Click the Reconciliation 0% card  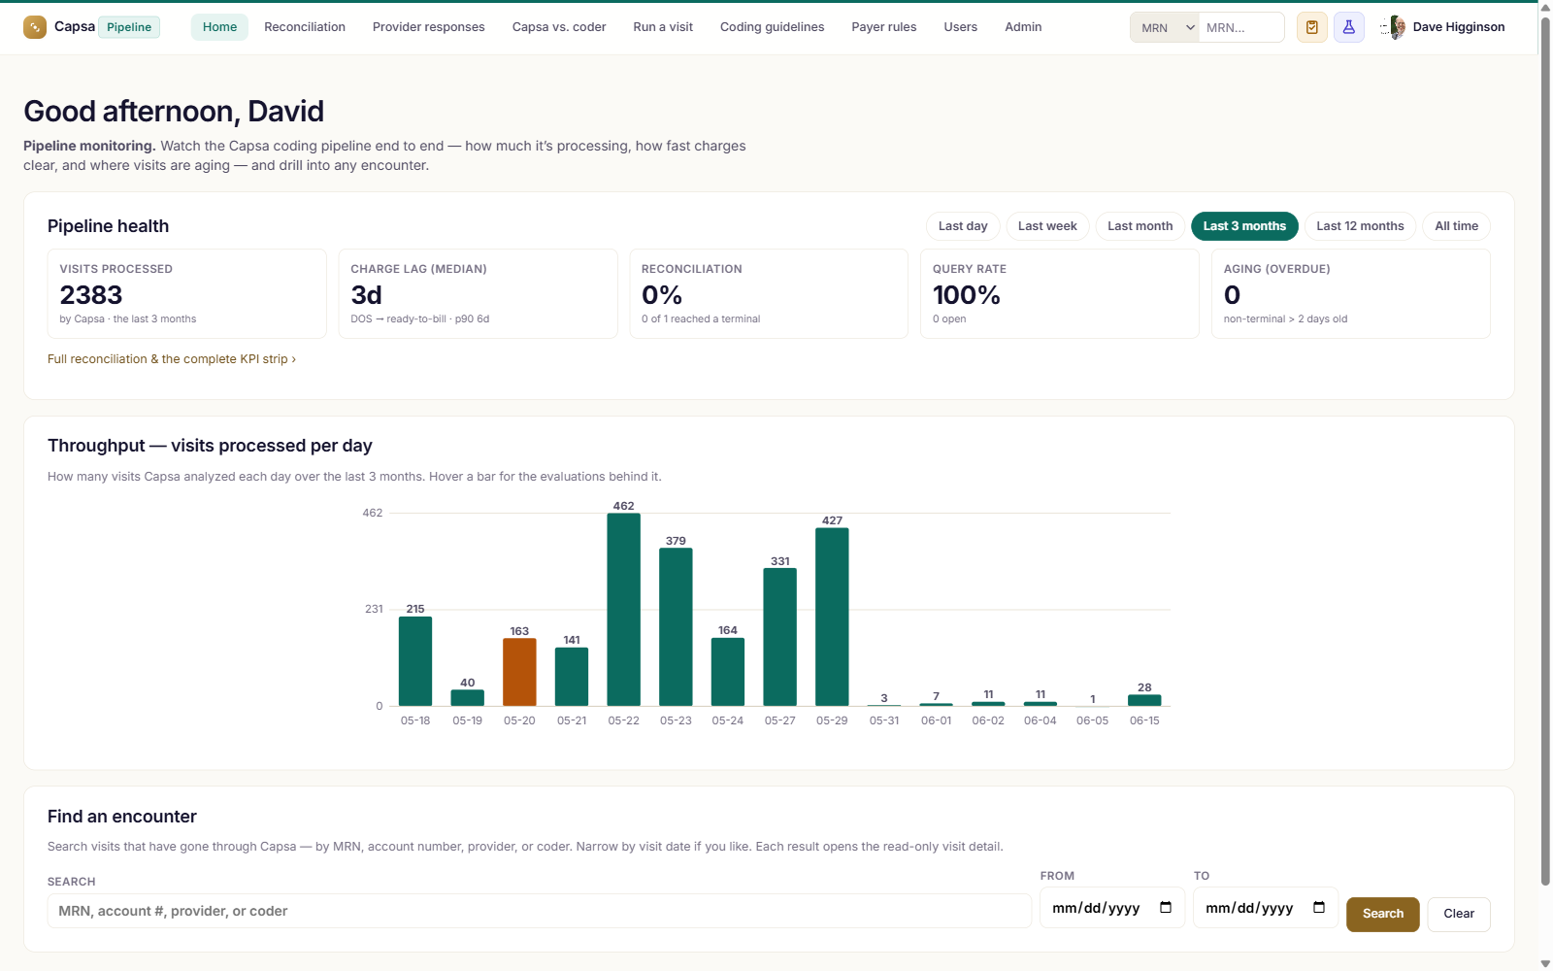pos(769,294)
